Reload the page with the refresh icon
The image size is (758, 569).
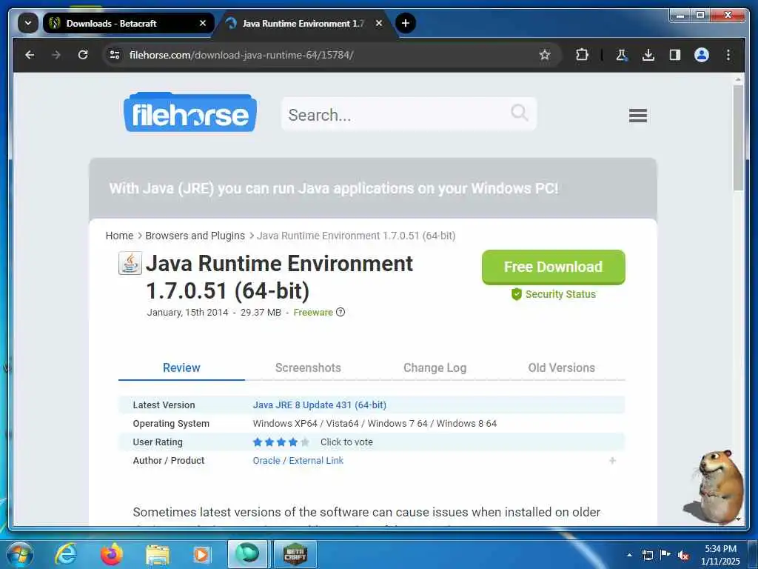(x=83, y=55)
